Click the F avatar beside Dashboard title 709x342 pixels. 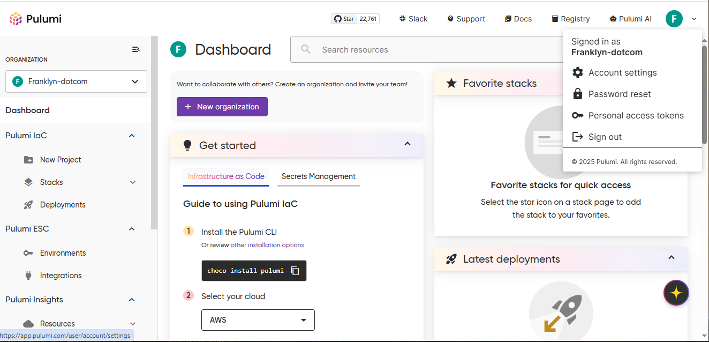click(x=178, y=49)
